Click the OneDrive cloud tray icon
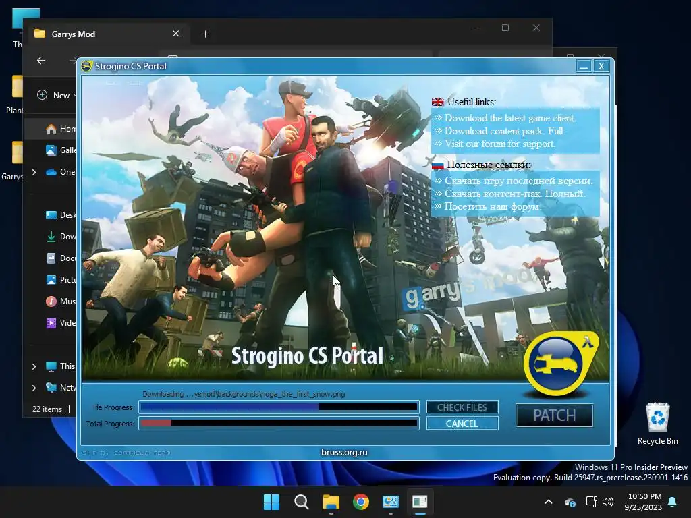Screen dimensions: 691x518 (570, 502)
